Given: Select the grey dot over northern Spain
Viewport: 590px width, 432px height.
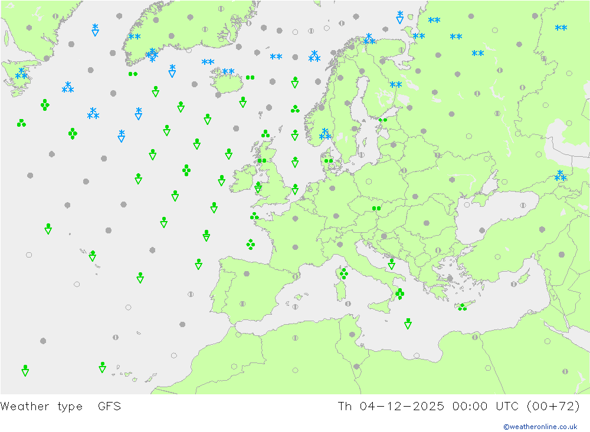Looking at the screenshot, I should (x=247, y=273).
